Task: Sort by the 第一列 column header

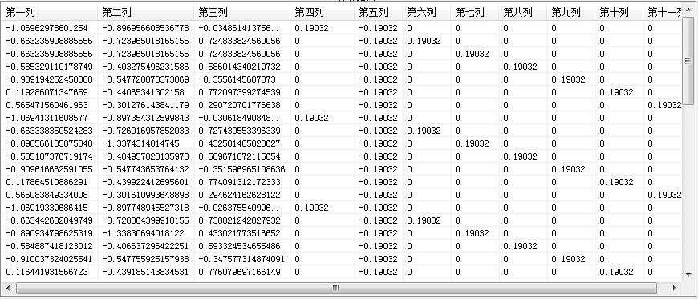Action: click(50, 13)
